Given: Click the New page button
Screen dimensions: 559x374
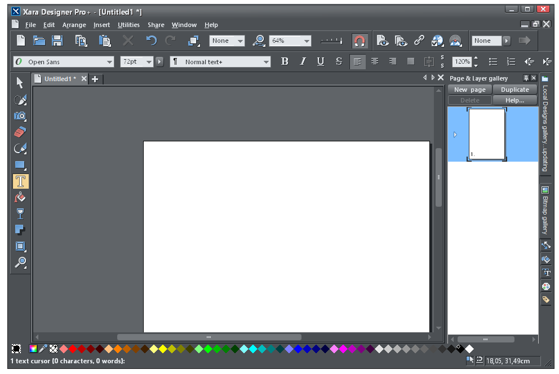Looking at the screenshot, I should click(x=470, y=90).
